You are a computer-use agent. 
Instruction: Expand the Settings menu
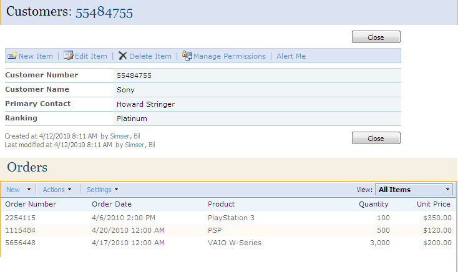coord(102,190)
